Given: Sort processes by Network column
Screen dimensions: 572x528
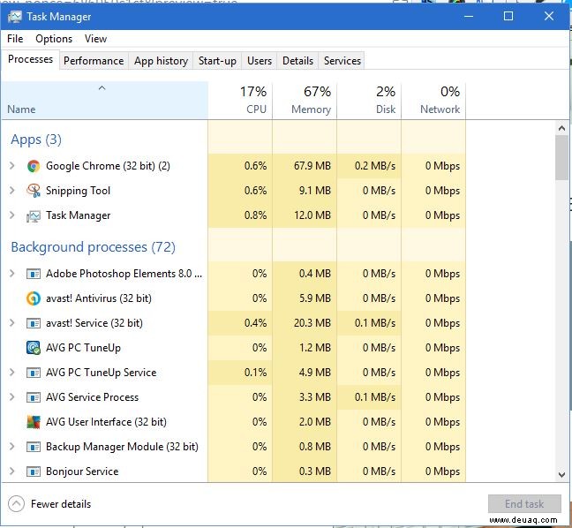Looking at the screenshot, I should [x=433, y=100].
